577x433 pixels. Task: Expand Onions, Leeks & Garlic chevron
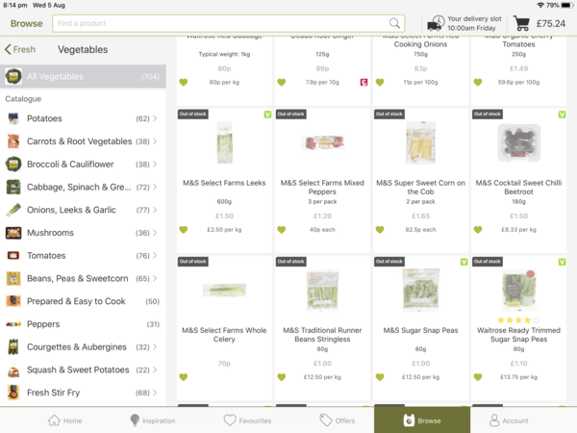click(155, 210)
